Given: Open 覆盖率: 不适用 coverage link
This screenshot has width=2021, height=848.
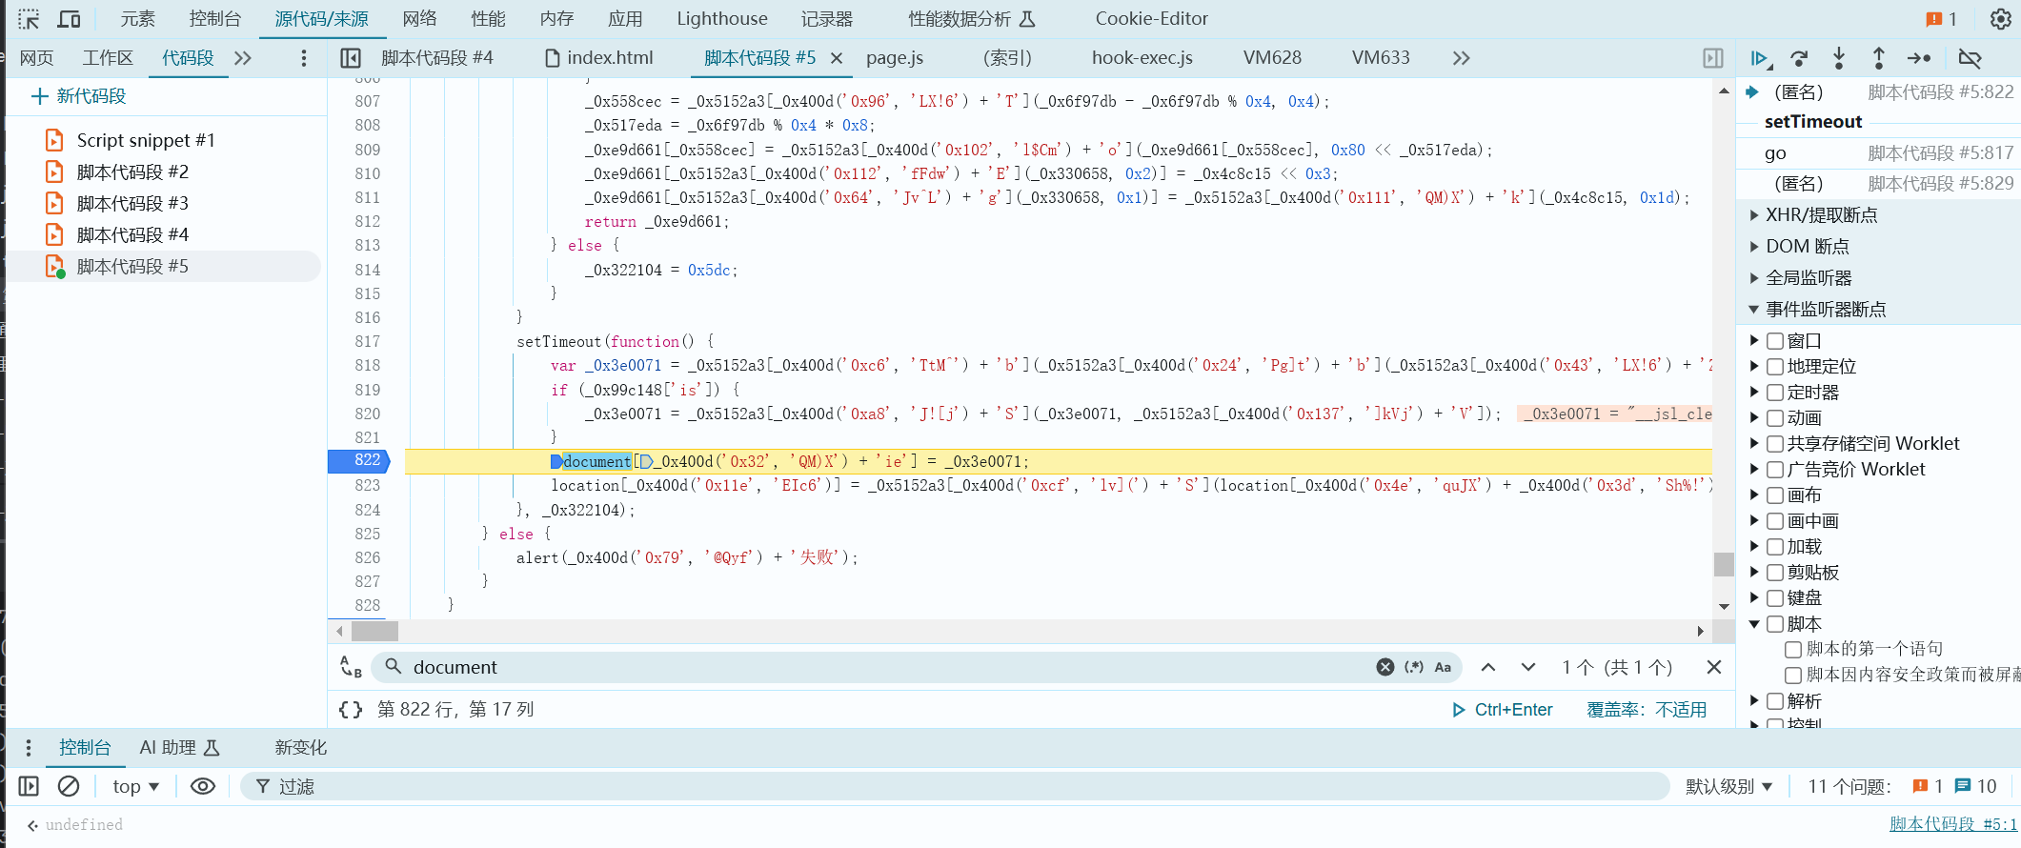Looking at the screenshot, I should [x=1647, y=710].
